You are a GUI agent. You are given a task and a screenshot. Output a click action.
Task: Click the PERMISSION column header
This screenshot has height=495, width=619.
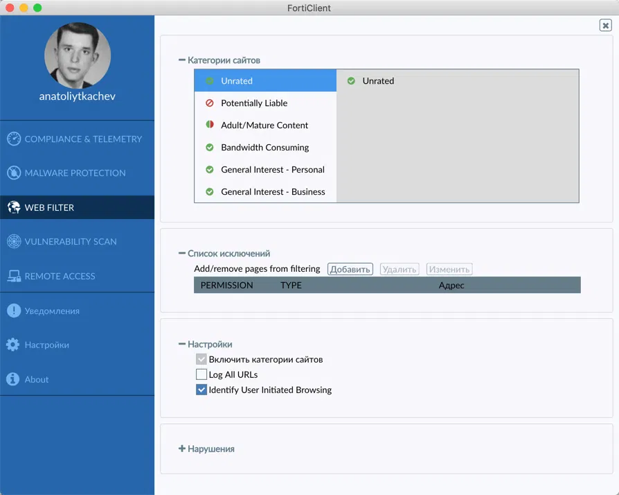point(226,285)
